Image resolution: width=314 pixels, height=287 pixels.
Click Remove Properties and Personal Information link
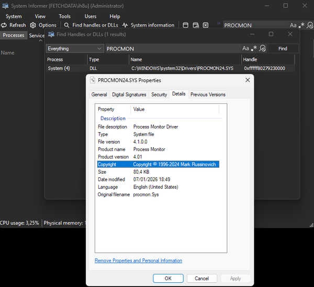[138, 260]
